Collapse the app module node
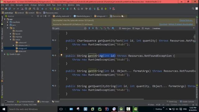The height and width of the screenshot is (112, 199). 5,19
